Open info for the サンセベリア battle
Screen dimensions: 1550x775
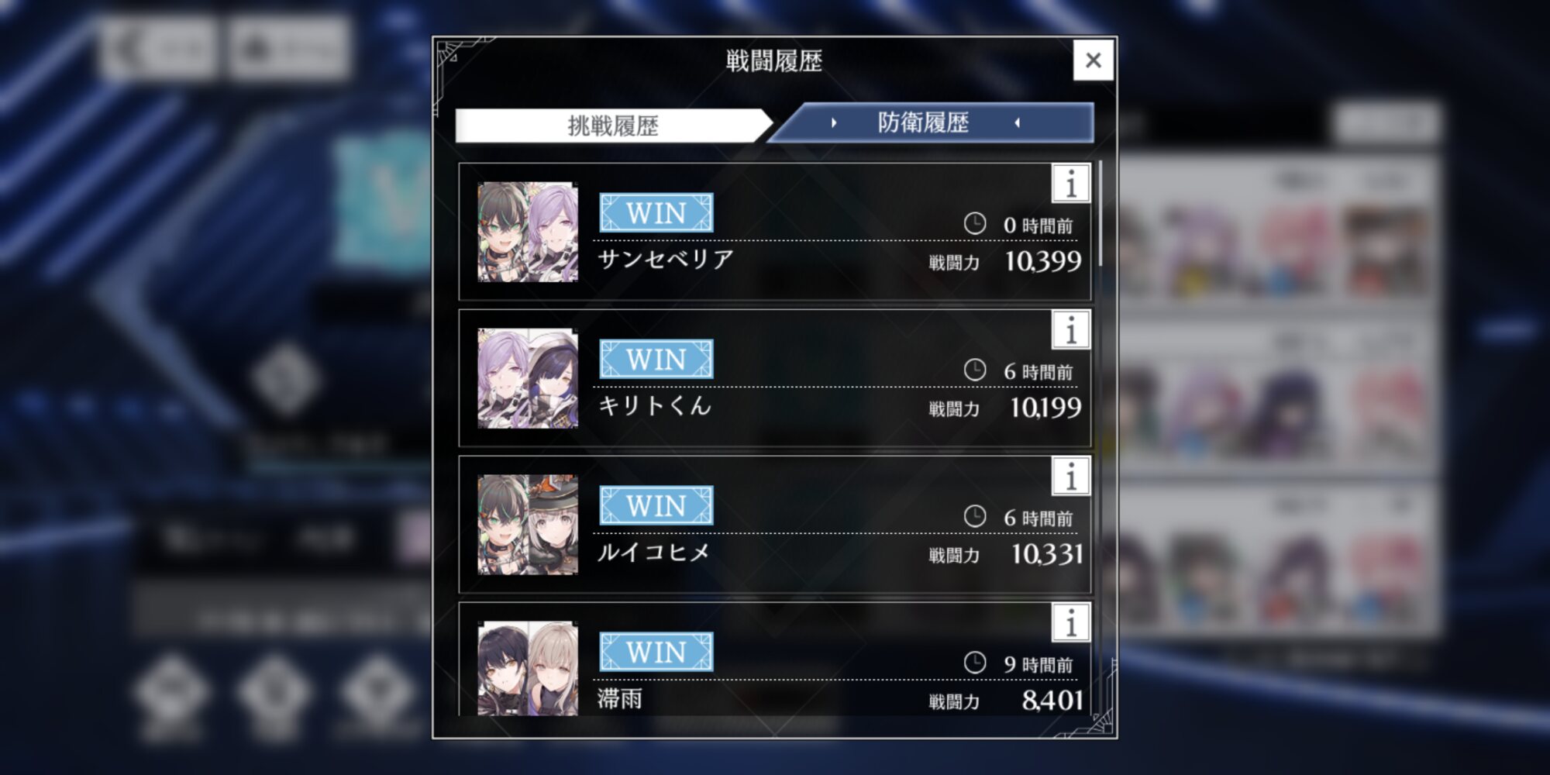1070,184
